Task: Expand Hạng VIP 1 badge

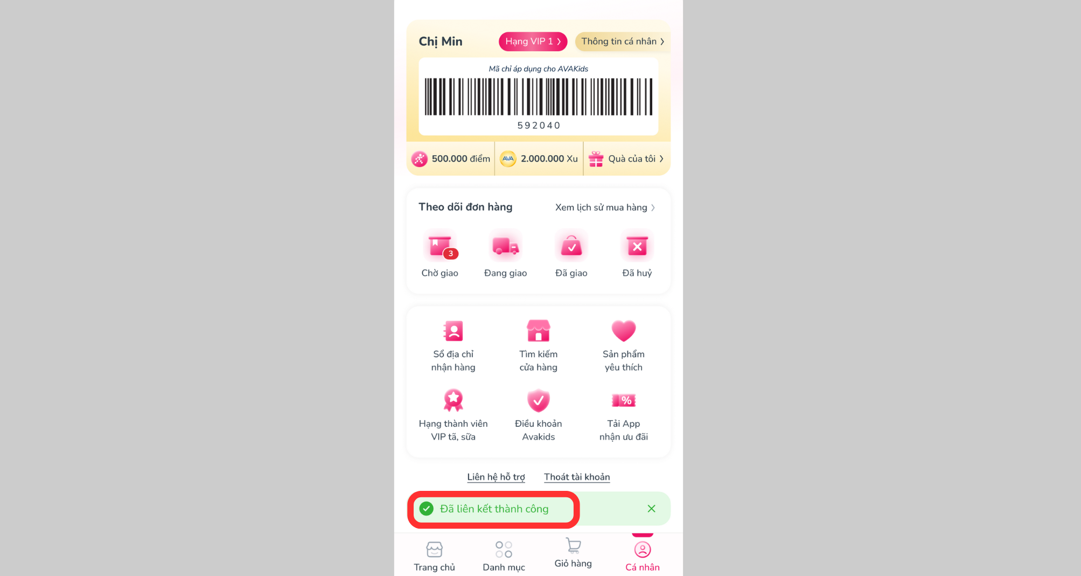Action: pyautogui.click(x=533, y=41)
